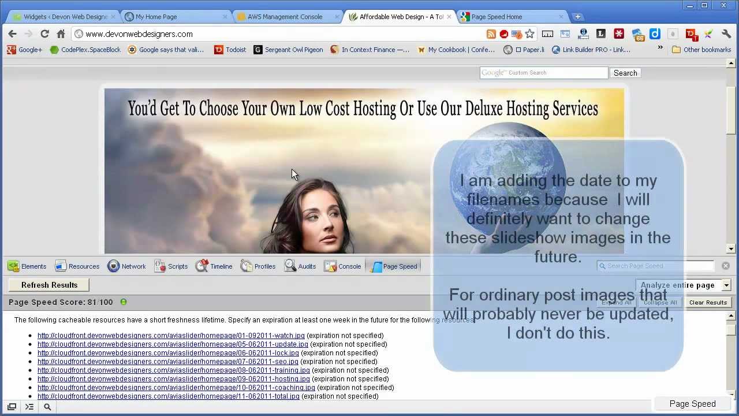Open the Elements panel in DevTools
Screen dimensions: 739x416
pyautogui.click(x=27, y=266)
